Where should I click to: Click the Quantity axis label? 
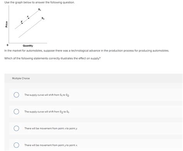28,46
